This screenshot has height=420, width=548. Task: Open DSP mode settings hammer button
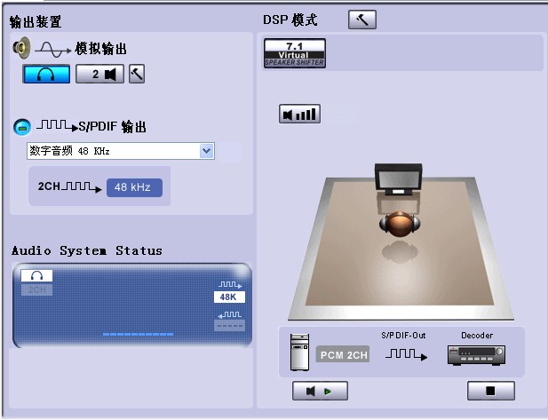tap(361, 20)
